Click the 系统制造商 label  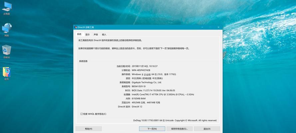pyautogui.click(x=125, y=82)
